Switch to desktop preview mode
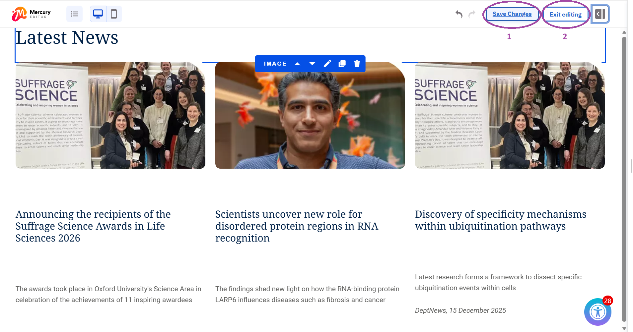633x332 pixels. (98, 14)
